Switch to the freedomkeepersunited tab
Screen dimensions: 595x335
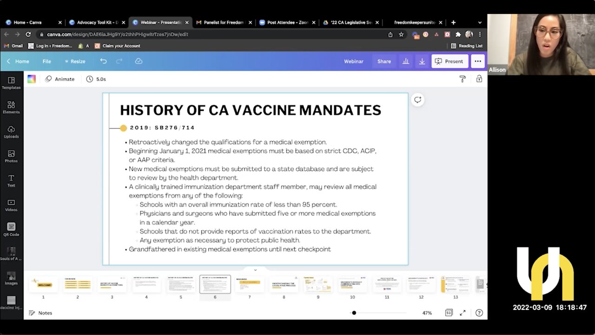point(415,22)
